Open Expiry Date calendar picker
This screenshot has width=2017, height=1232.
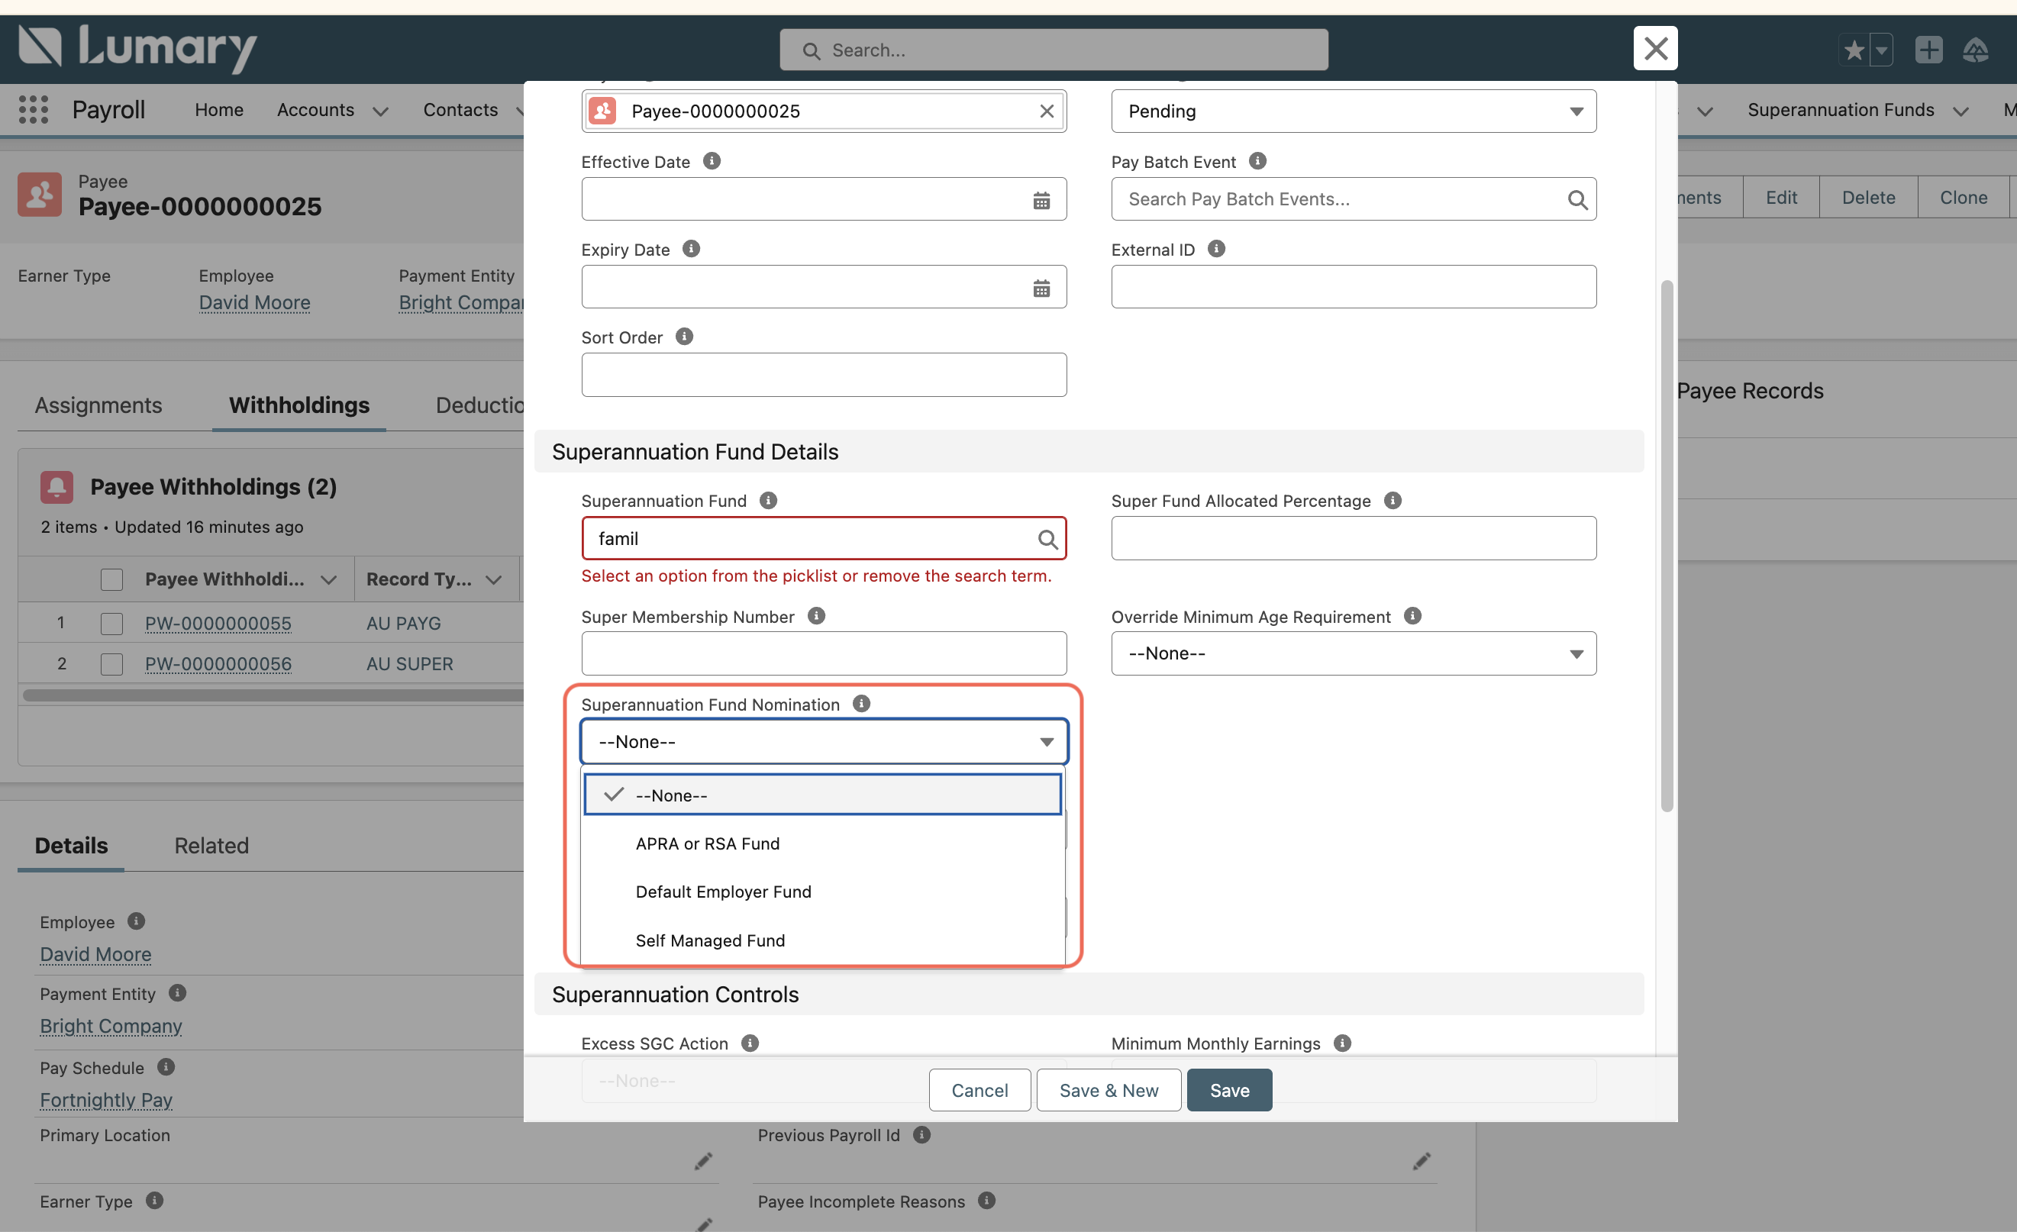click(1041, 288)
